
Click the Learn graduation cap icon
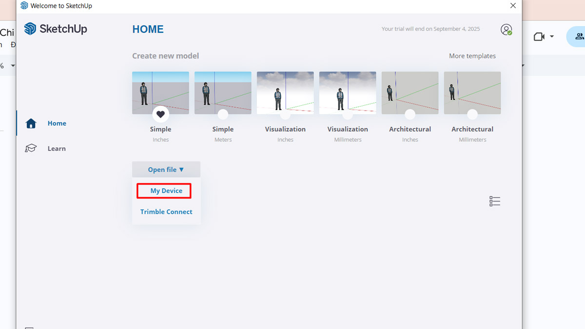(x=31, y=148)
